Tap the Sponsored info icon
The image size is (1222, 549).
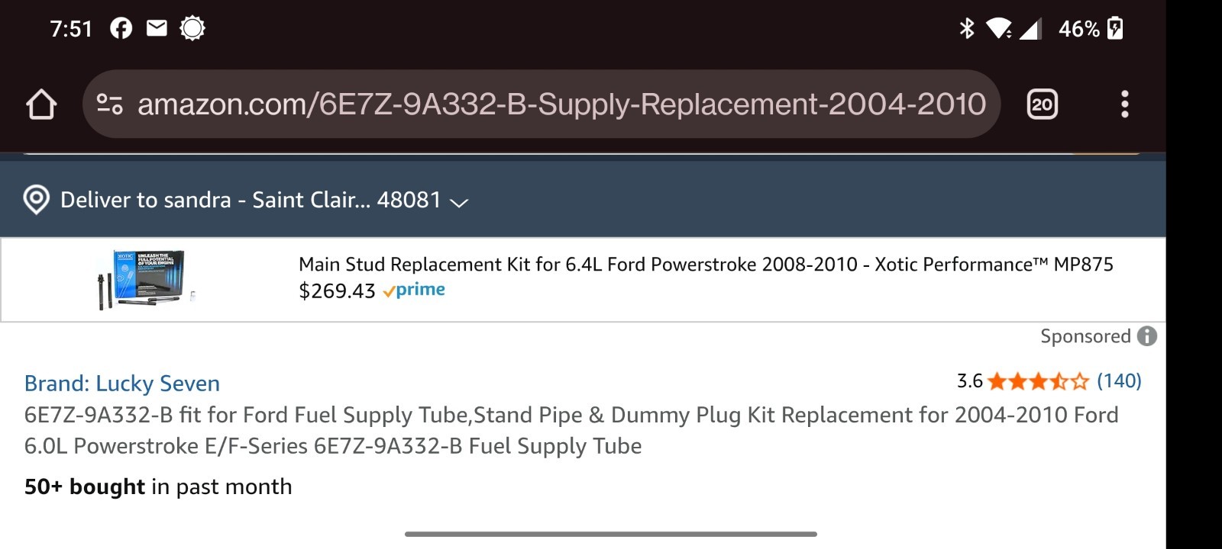[1147, 336]
